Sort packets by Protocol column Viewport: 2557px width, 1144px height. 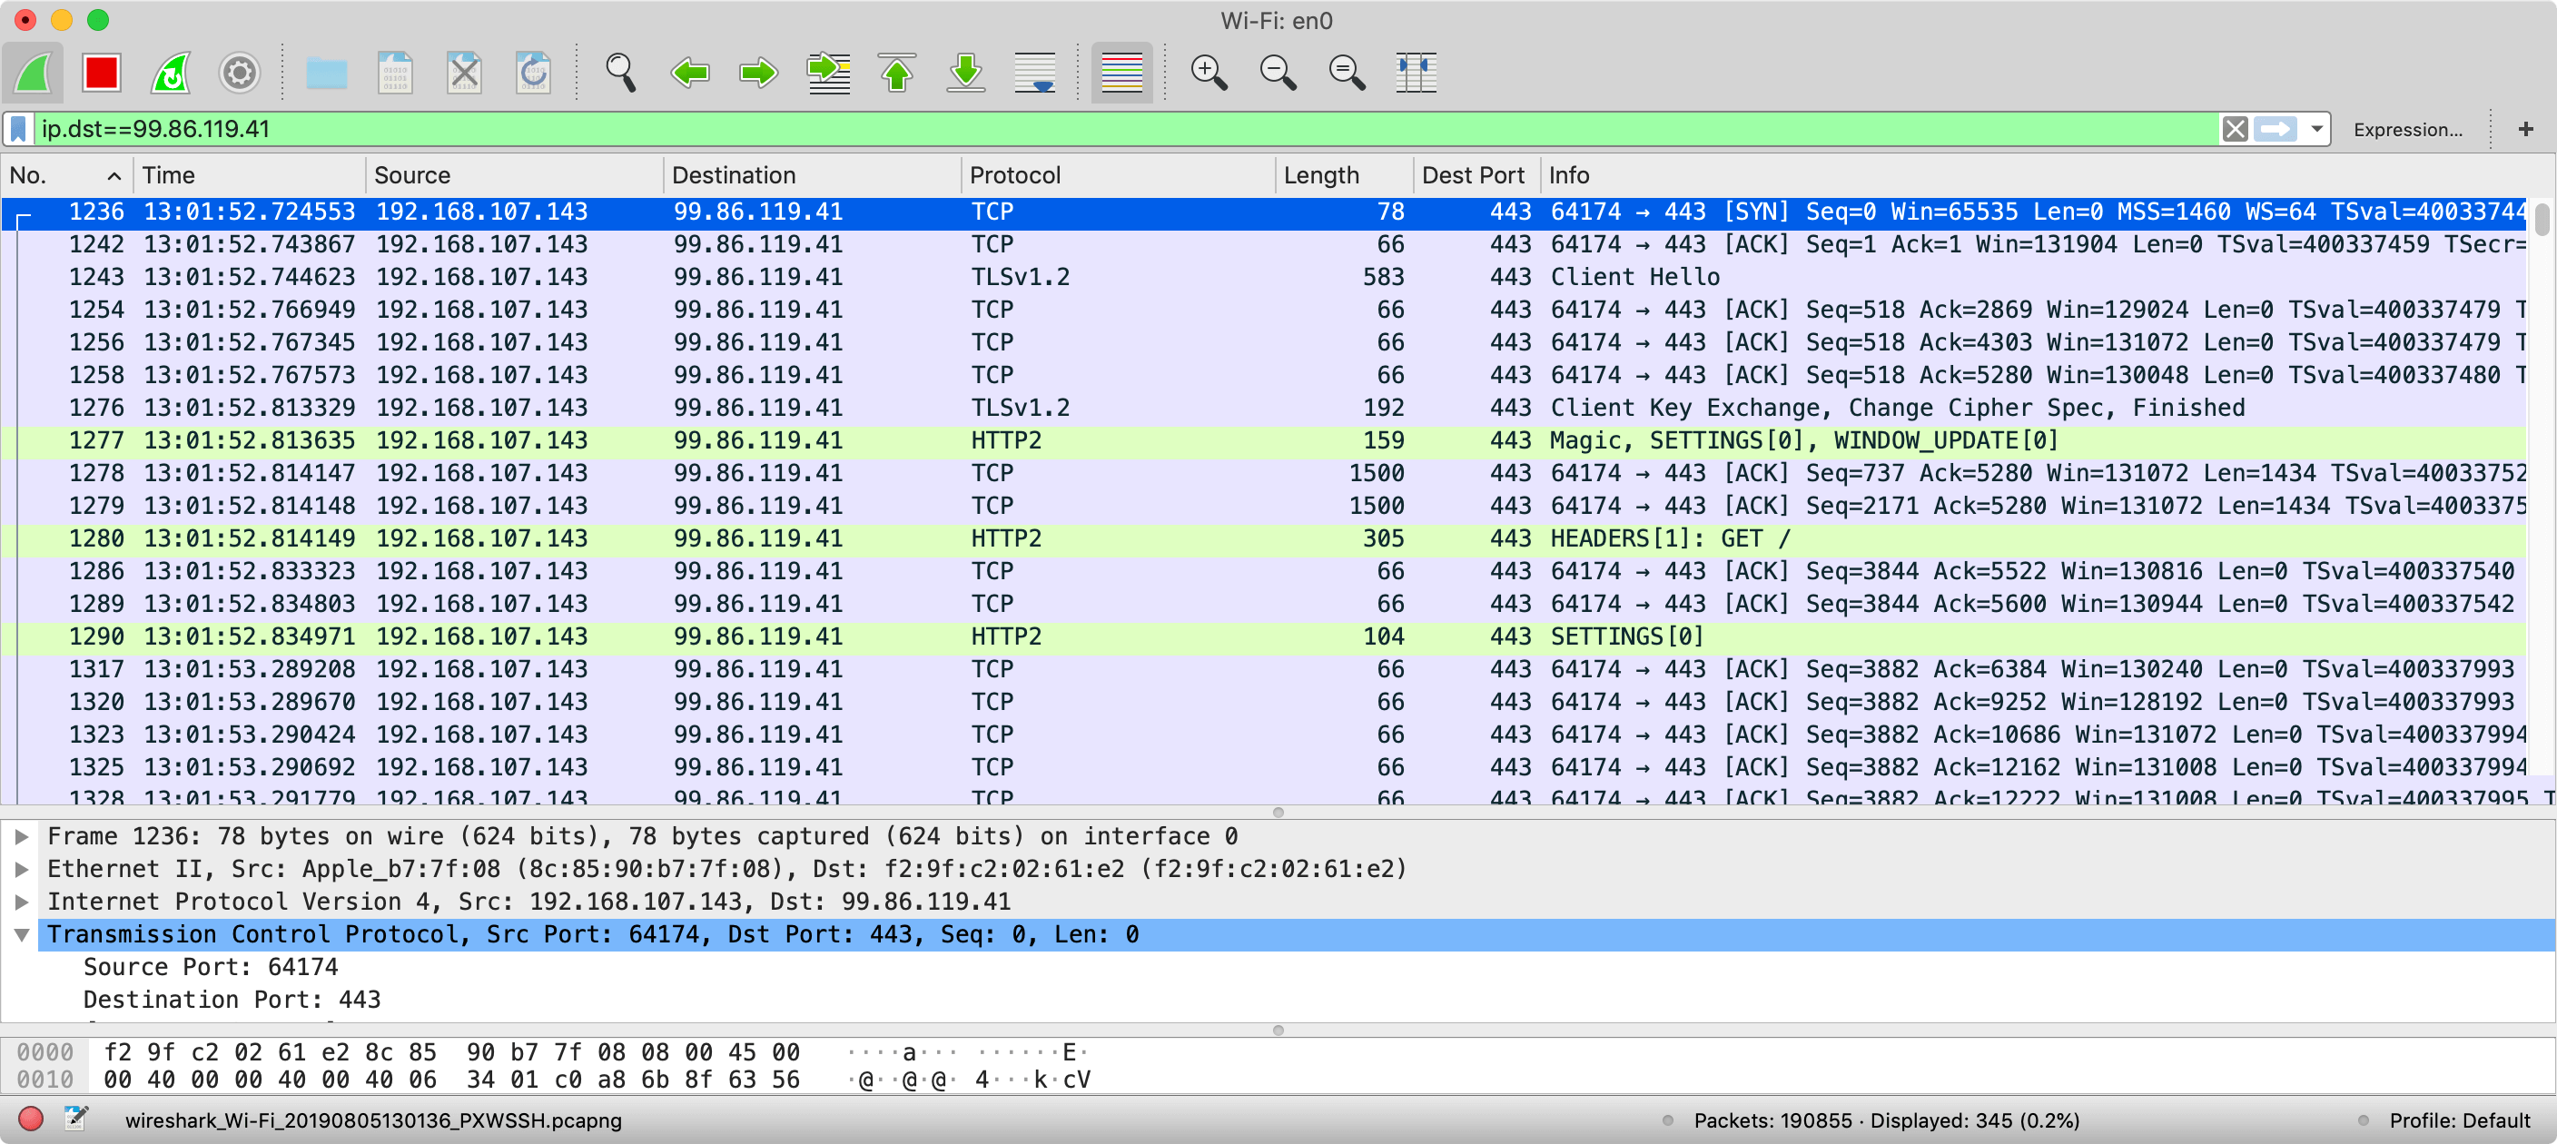1118,175
